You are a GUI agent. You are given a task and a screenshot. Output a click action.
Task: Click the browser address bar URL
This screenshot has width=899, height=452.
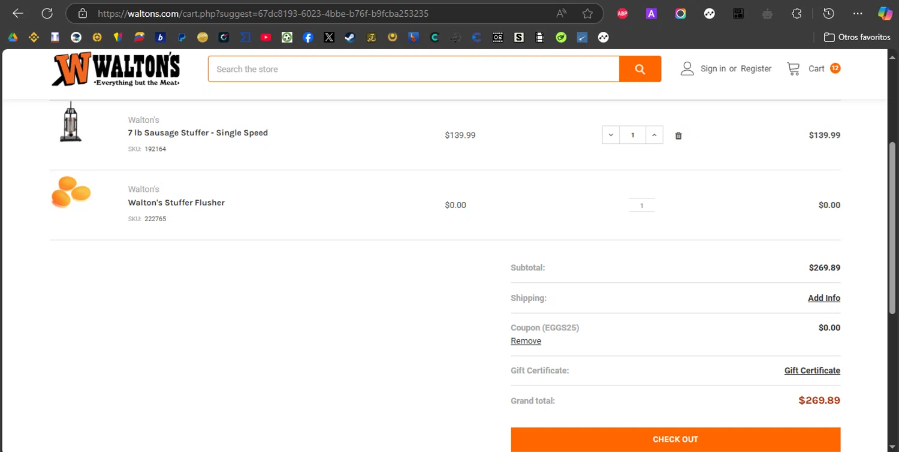pyautogui.click(x=263, y=13)
